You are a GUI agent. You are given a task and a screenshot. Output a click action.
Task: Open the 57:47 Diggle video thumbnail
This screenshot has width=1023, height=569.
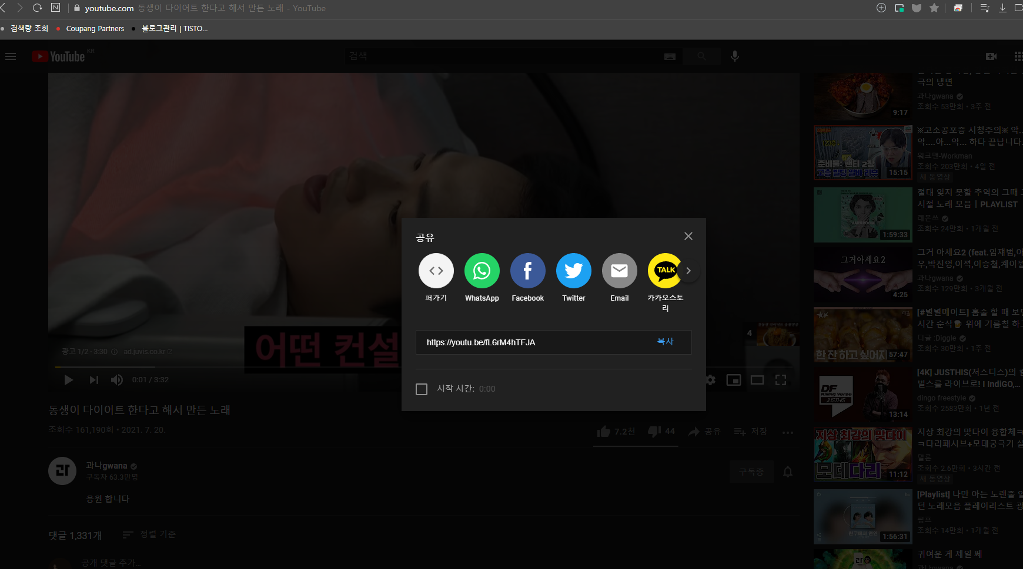[862, 335]
